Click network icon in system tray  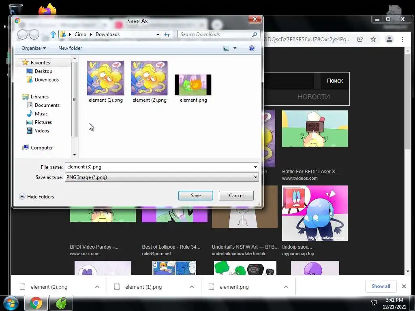point(374,303)
